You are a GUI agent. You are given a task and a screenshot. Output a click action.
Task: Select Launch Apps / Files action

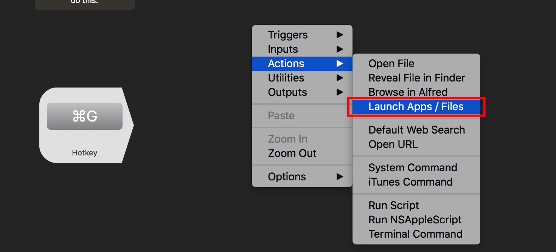(x=416, y=107)
